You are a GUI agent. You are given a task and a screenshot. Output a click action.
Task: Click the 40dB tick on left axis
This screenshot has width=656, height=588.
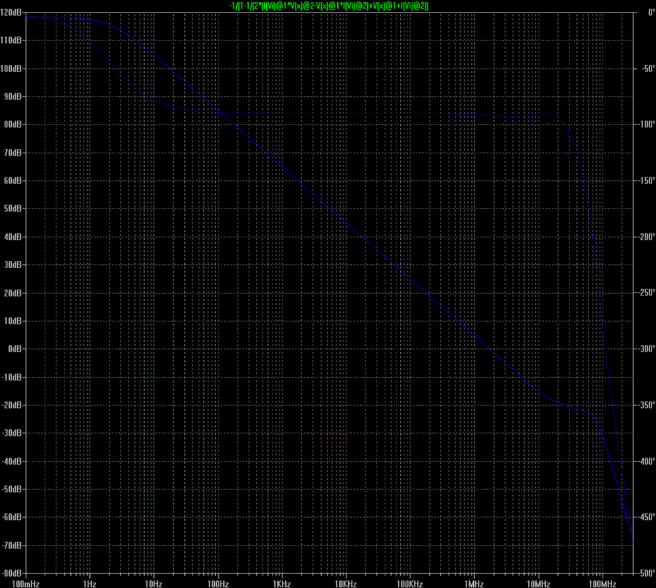(13, 237)
